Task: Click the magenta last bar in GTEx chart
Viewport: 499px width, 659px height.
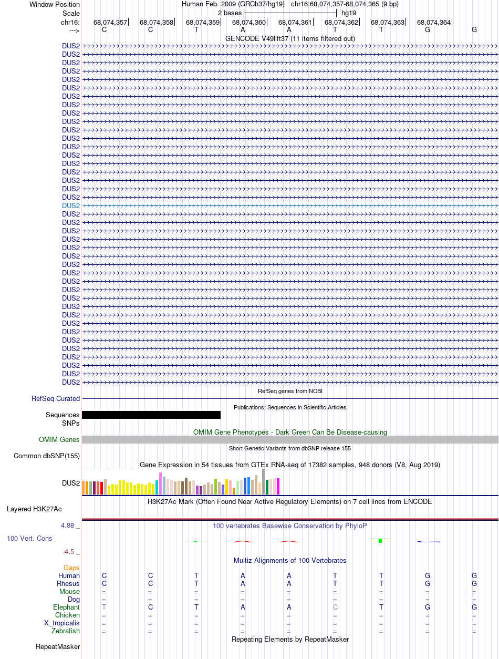Action: [278, 486]
